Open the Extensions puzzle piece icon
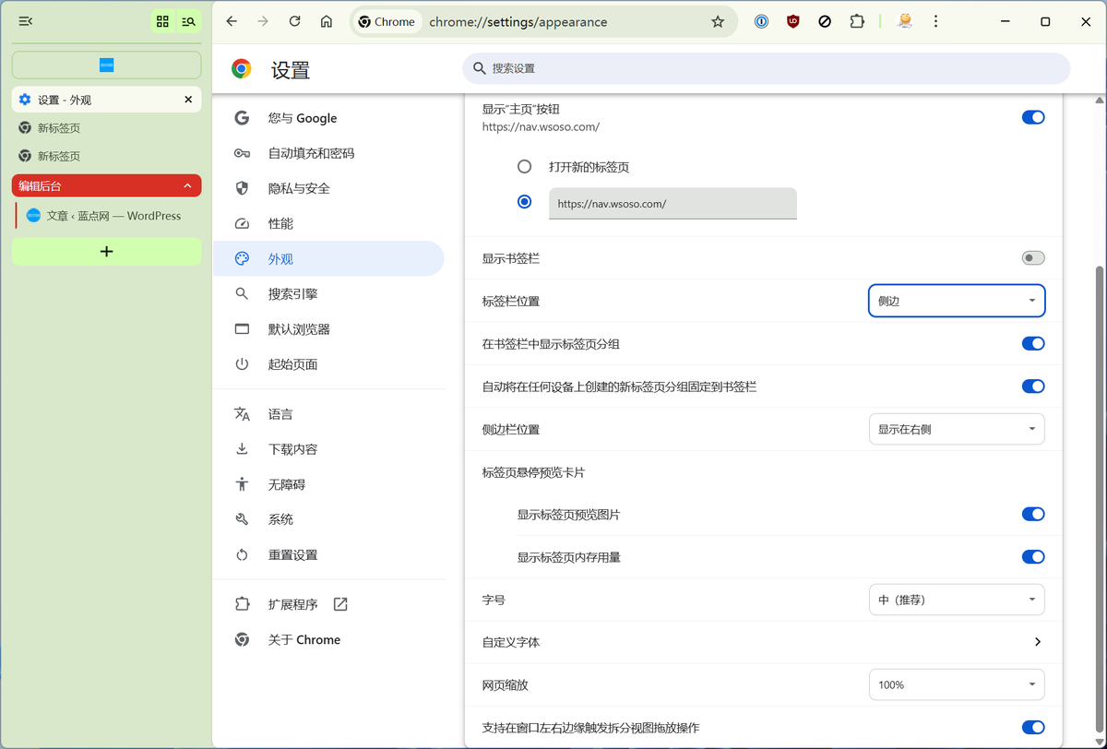This screenshot has height=749, width=1107. 857,21
